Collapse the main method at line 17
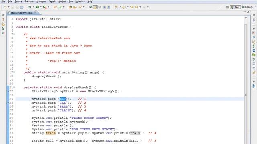This screenshot has height=144, width=257. [14, 72]
